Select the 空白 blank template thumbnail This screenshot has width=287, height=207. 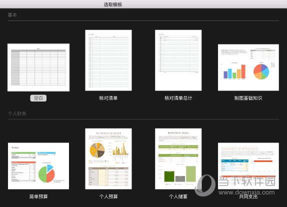(x=38, y=67)
